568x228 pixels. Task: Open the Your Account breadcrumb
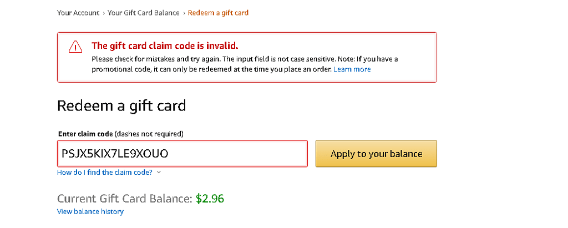coord(78,13)
